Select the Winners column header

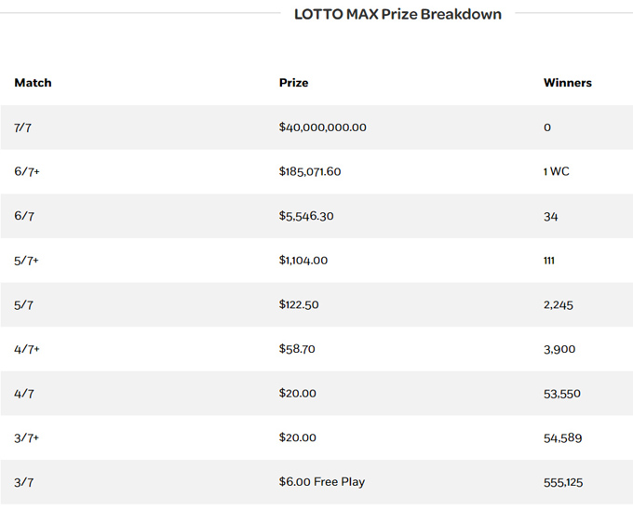pos(568,83)
